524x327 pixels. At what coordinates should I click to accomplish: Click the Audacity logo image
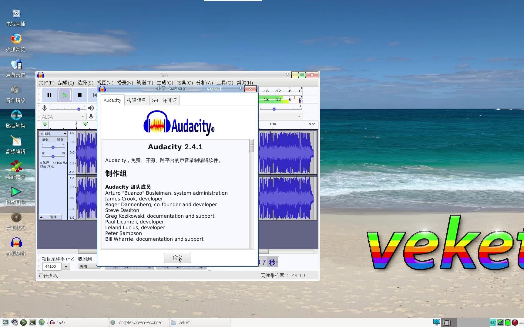(x=179, y=123)
